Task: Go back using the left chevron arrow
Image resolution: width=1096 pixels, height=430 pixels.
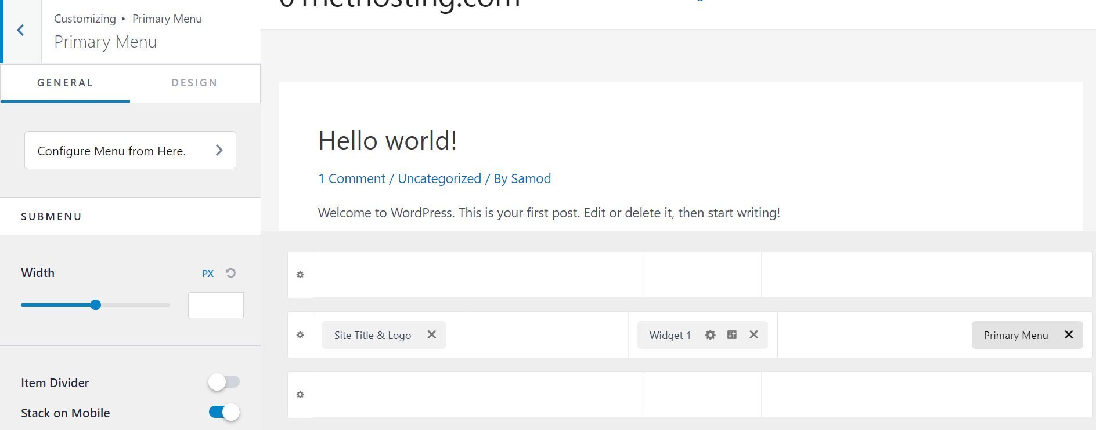Action: pos(21,31)
